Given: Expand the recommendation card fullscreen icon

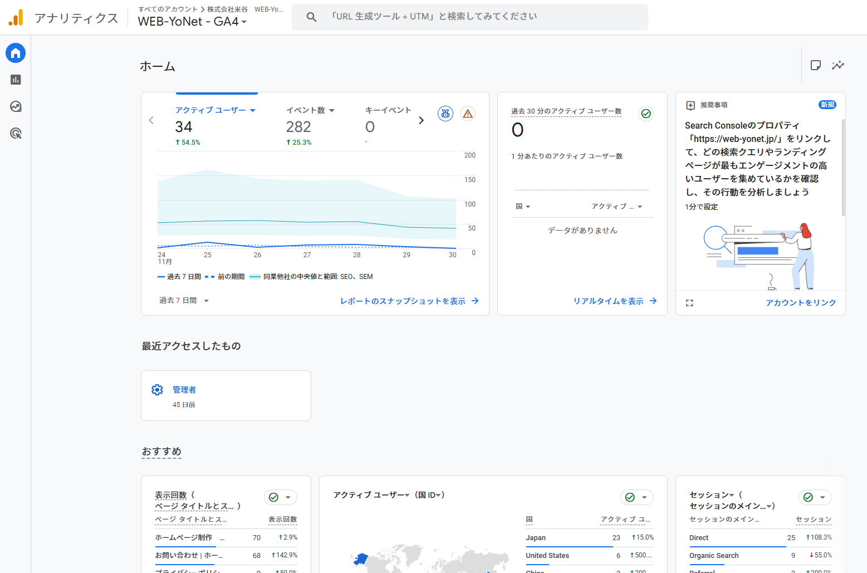Looking at the screenshot, I should [x=689, y=303].
